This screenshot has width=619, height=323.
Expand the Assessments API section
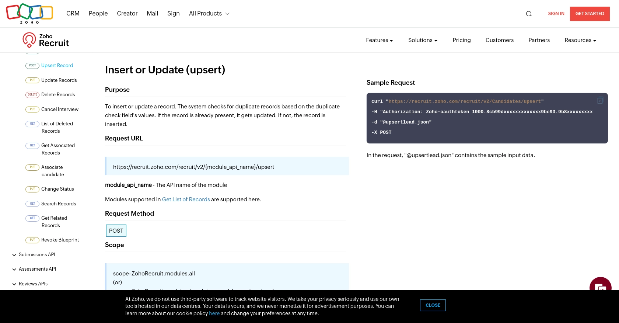pos(34,269)
